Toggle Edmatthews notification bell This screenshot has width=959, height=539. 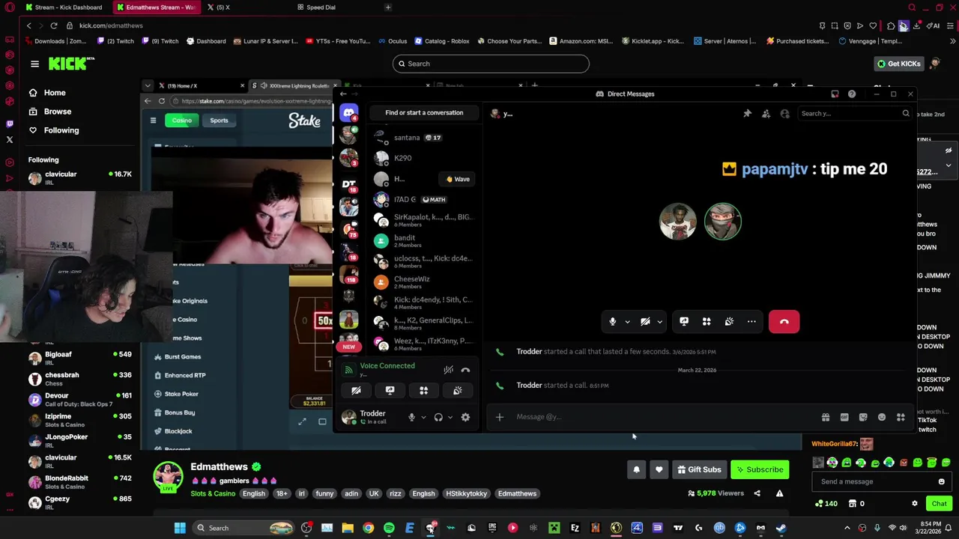click(636, 470)
